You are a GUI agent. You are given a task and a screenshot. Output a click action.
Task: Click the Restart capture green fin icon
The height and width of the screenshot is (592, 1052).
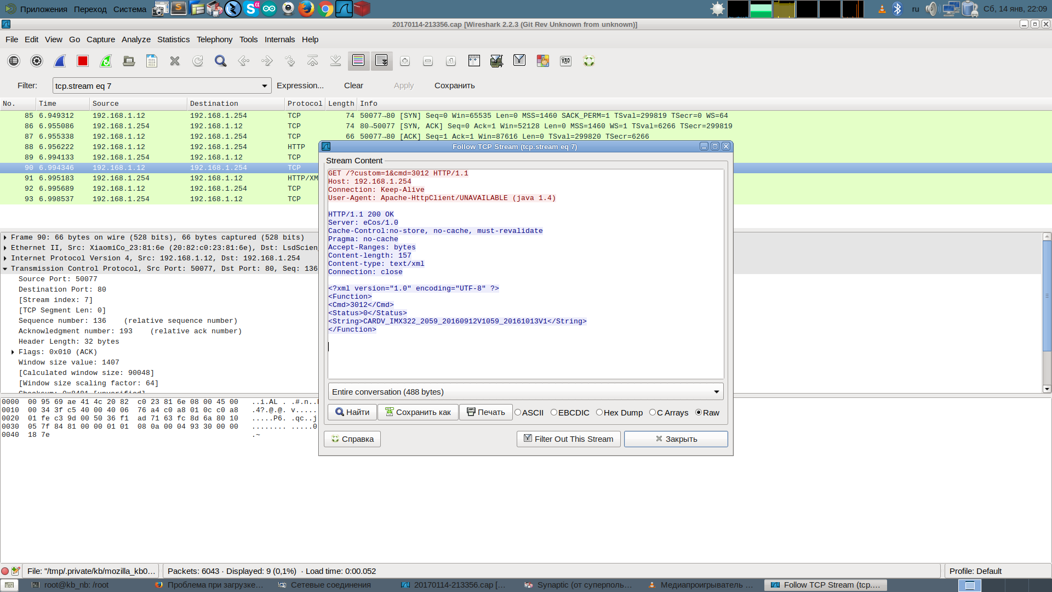pos(106,61)
